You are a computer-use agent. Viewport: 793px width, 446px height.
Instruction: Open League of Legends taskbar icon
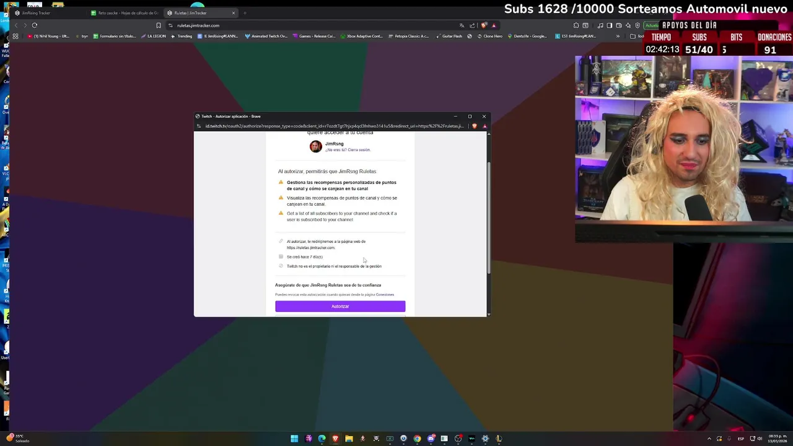pos(499,439)
